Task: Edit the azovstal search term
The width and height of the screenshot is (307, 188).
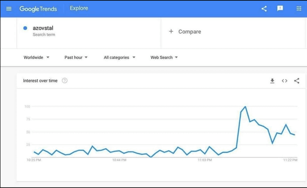Action: pos(43,28)
